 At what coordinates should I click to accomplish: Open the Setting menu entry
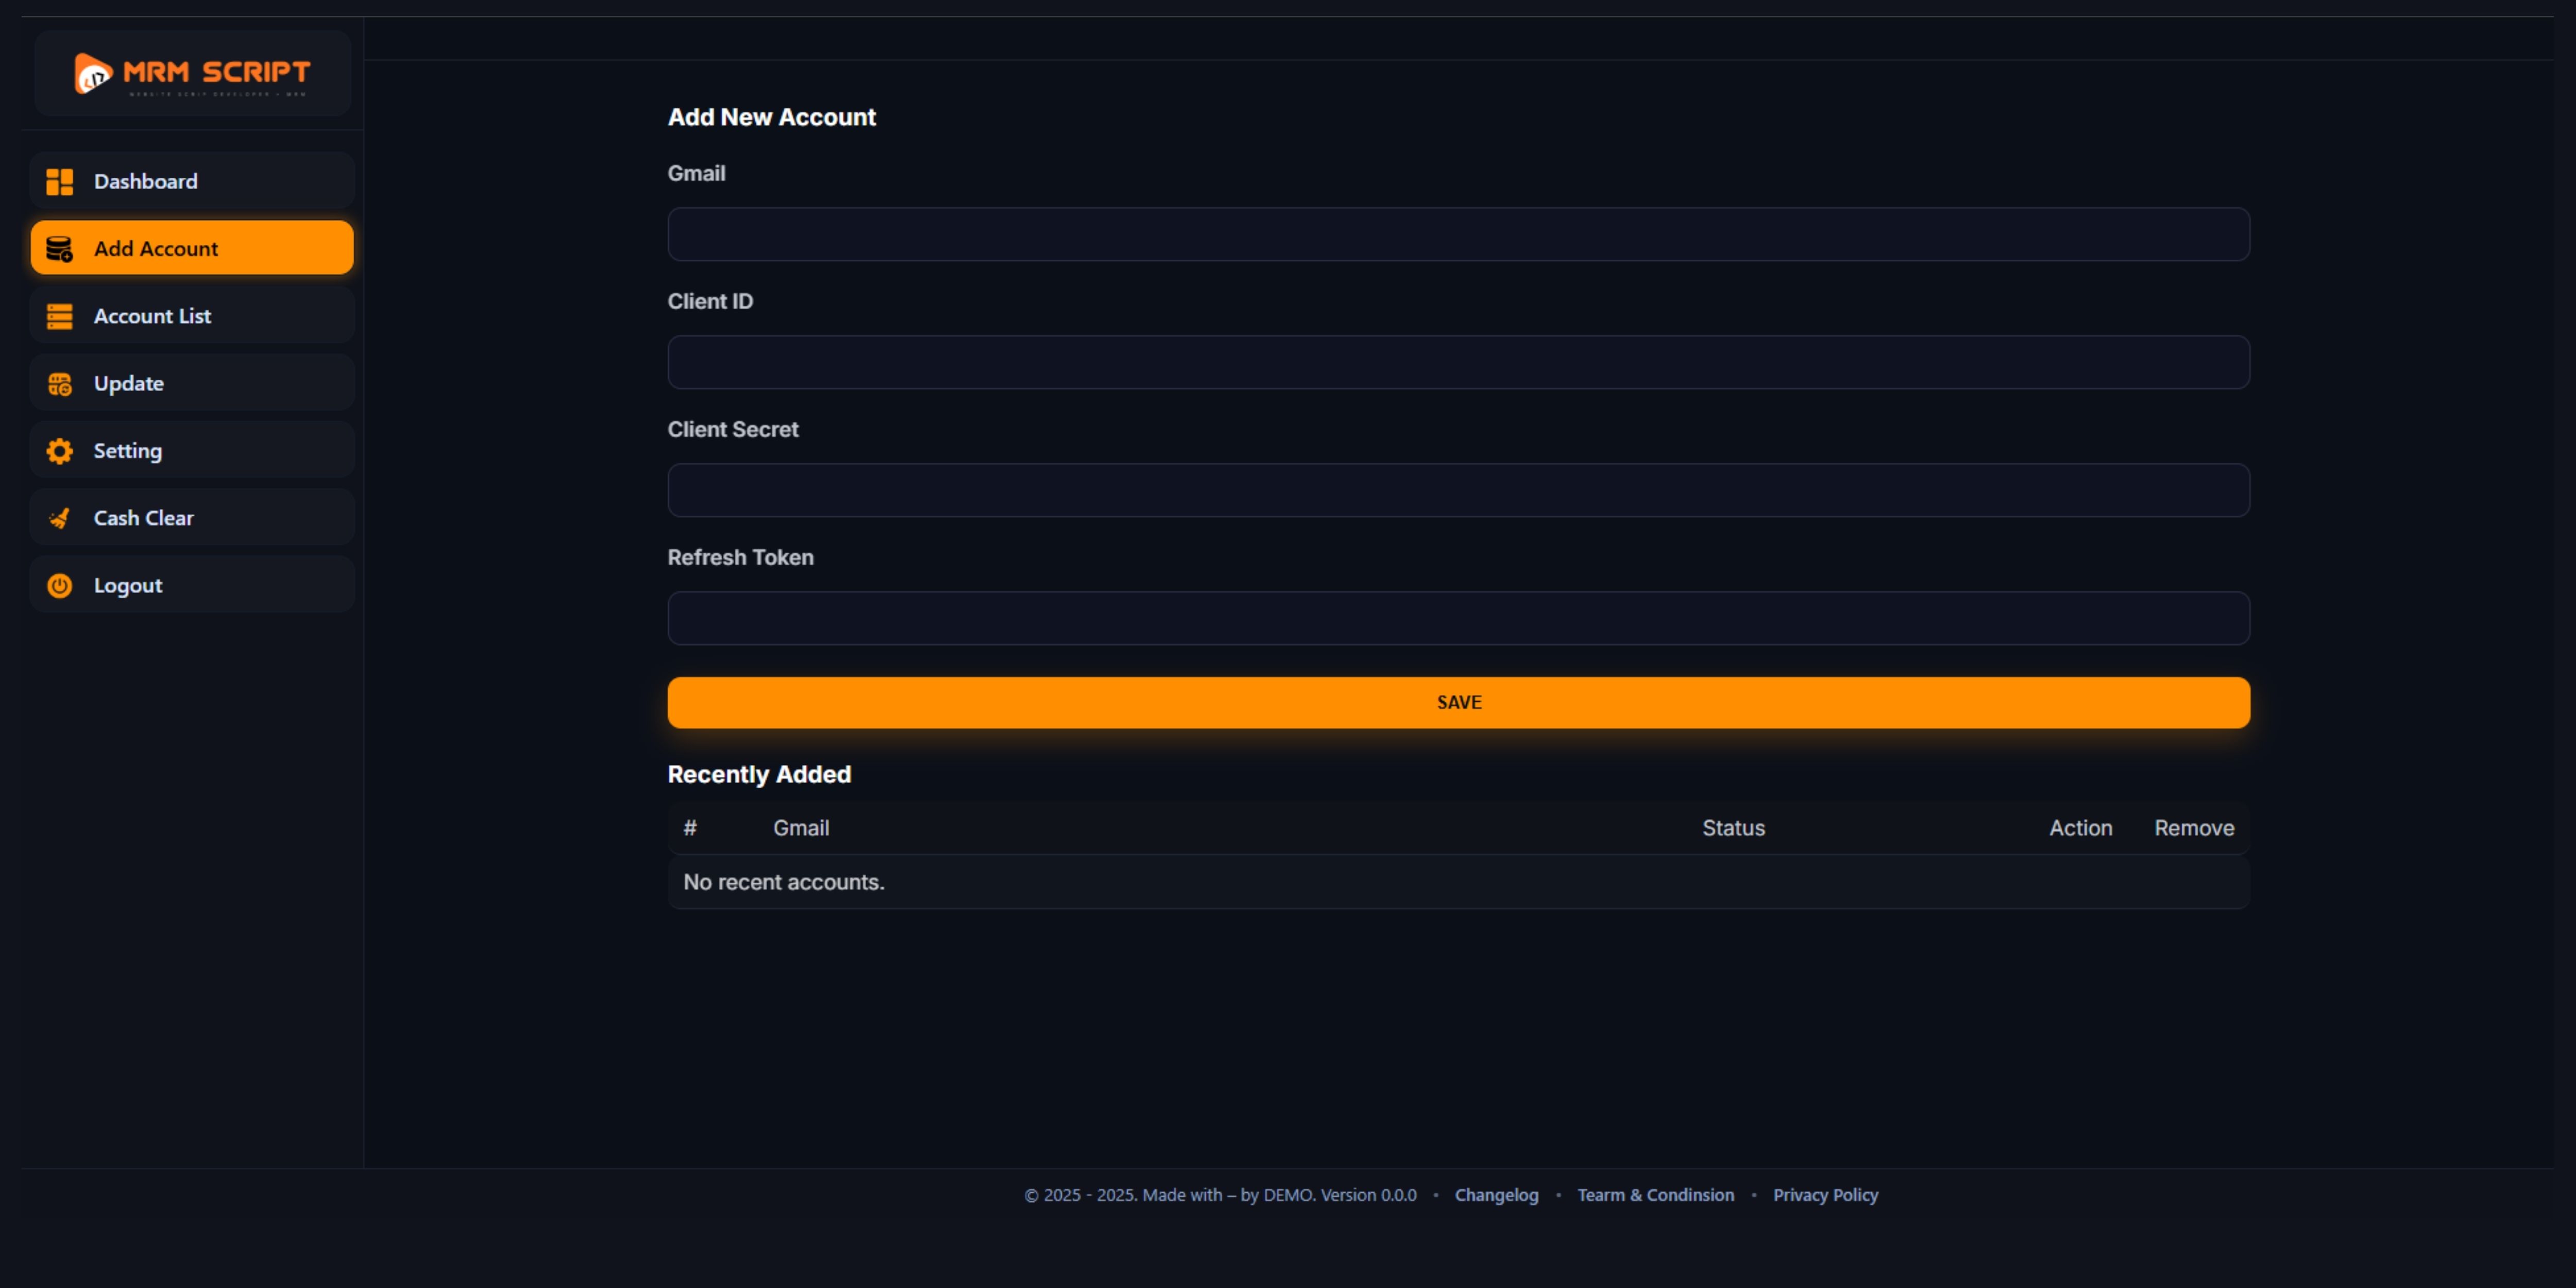tap(128, 451)
